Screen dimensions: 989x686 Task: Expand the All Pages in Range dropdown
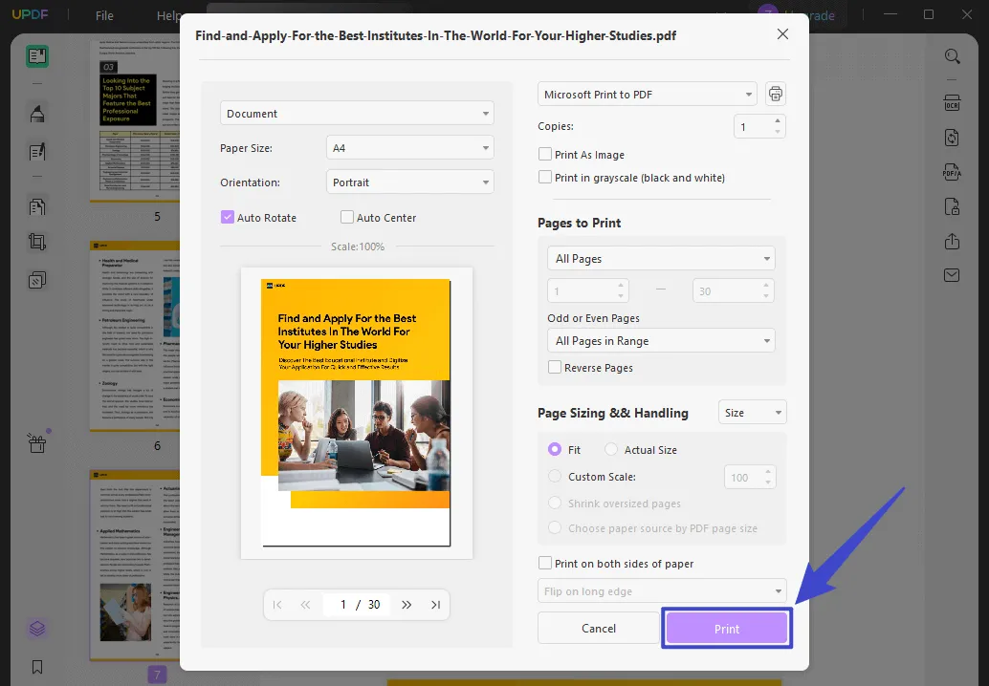click(x=660, y=340)
